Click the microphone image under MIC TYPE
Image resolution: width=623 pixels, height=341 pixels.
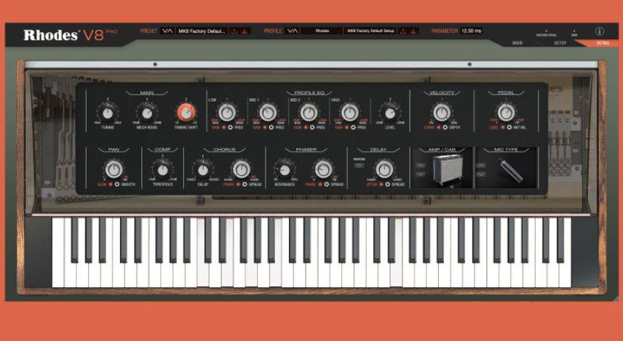[510, 170]
